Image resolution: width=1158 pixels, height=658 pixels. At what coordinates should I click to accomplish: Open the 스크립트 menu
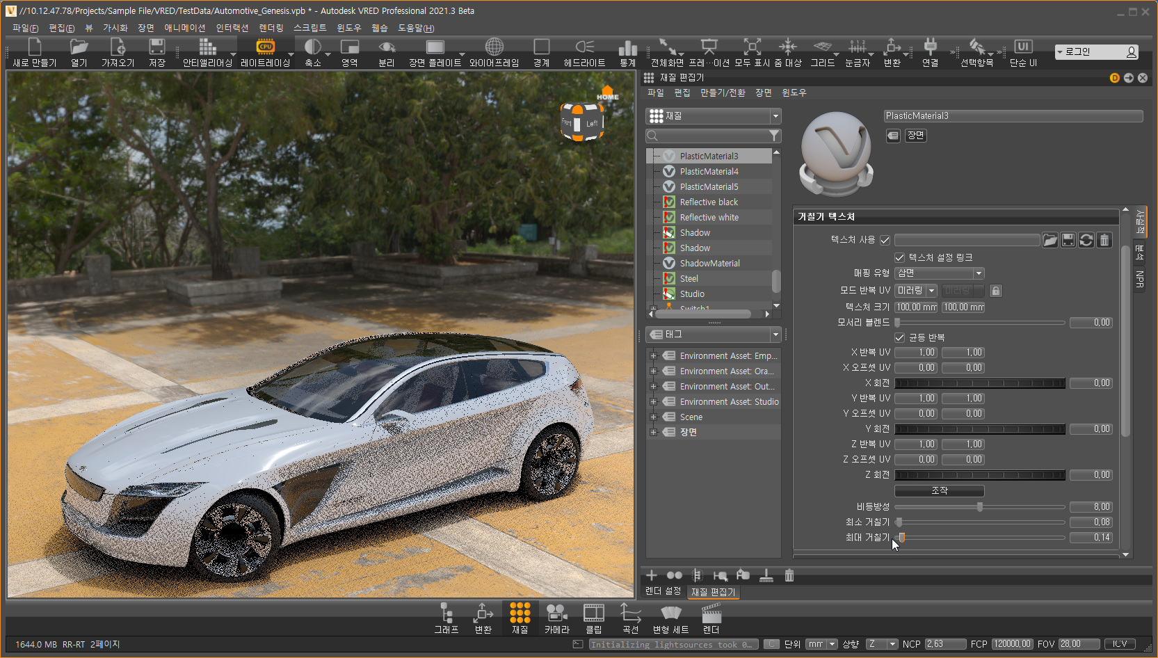tap(310, 28)
